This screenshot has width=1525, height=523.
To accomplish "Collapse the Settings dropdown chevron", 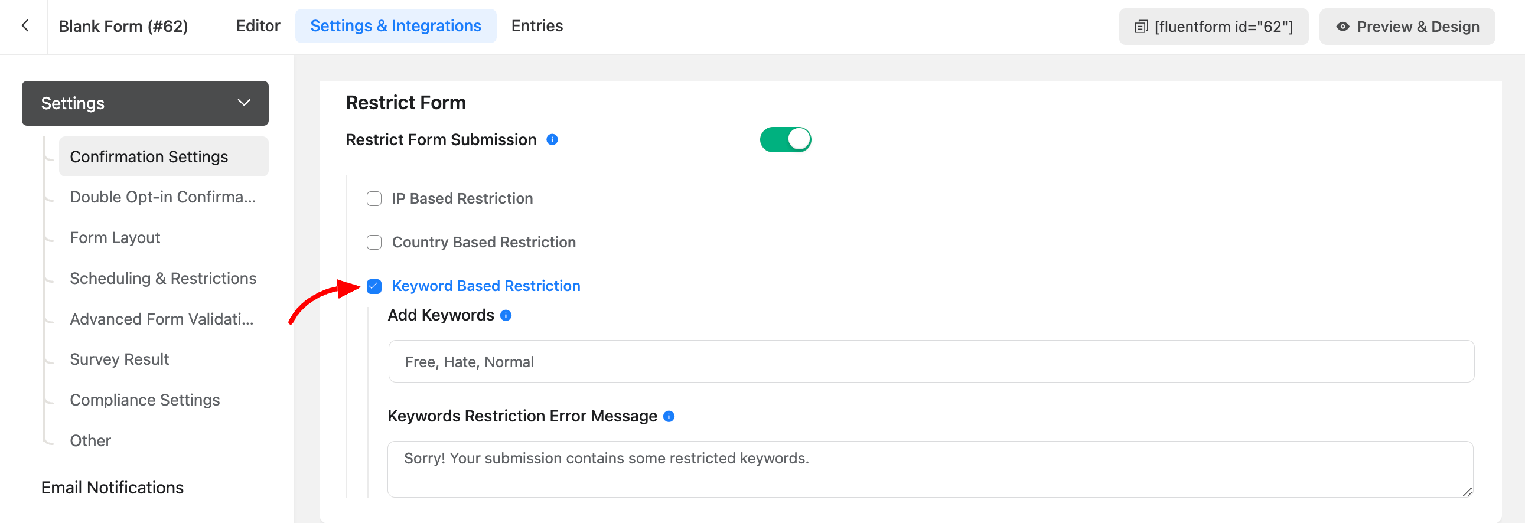I will [x=244, y=103].
